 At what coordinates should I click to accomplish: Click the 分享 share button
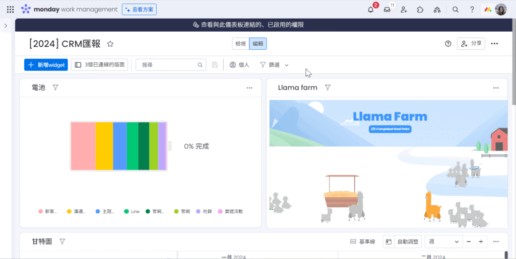point(471,44)
